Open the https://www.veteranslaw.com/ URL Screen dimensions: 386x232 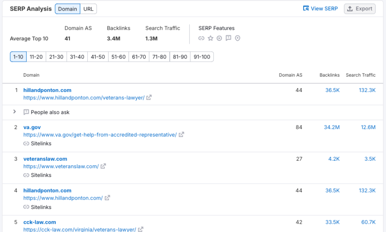[61, 166]
